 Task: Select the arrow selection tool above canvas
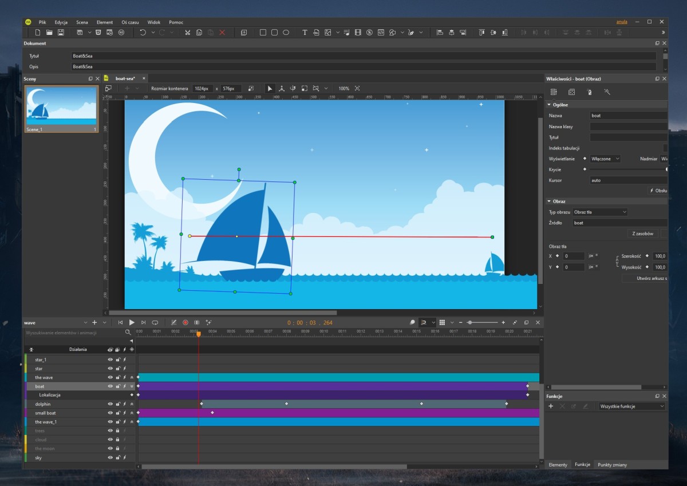tap(270, 89)
